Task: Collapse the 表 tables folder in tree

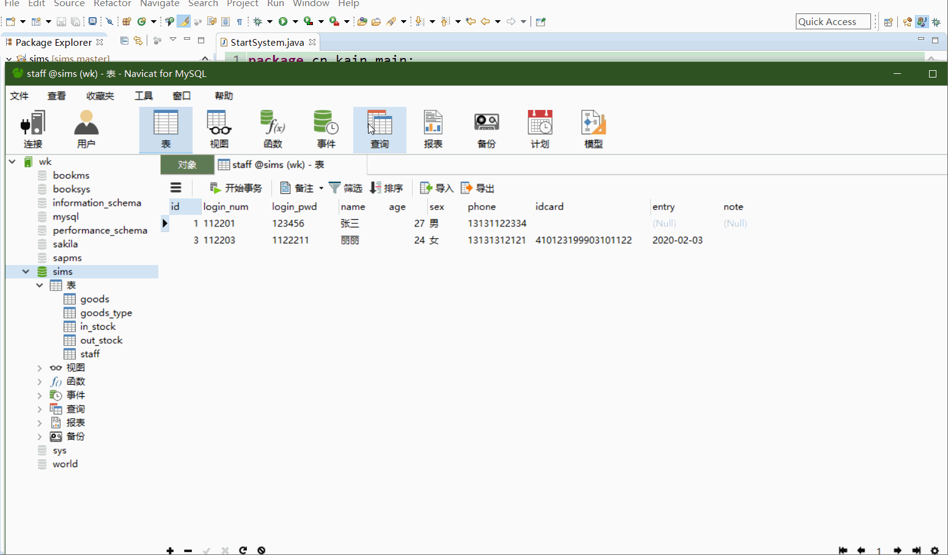Action: 40,285
